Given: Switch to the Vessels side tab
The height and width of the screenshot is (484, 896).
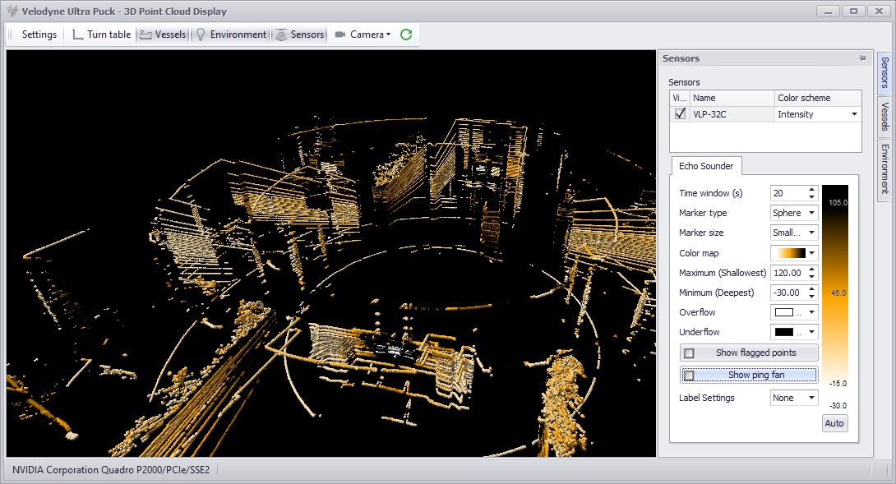Looking at the screenshot, I should [885, 117].
